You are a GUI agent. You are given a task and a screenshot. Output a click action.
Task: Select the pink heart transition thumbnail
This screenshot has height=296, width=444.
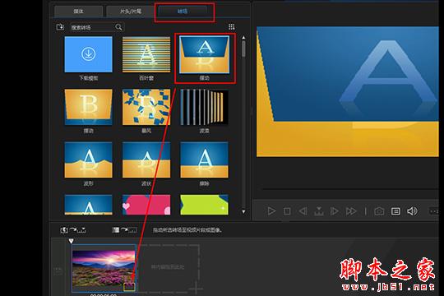click(x=146, y=205)
